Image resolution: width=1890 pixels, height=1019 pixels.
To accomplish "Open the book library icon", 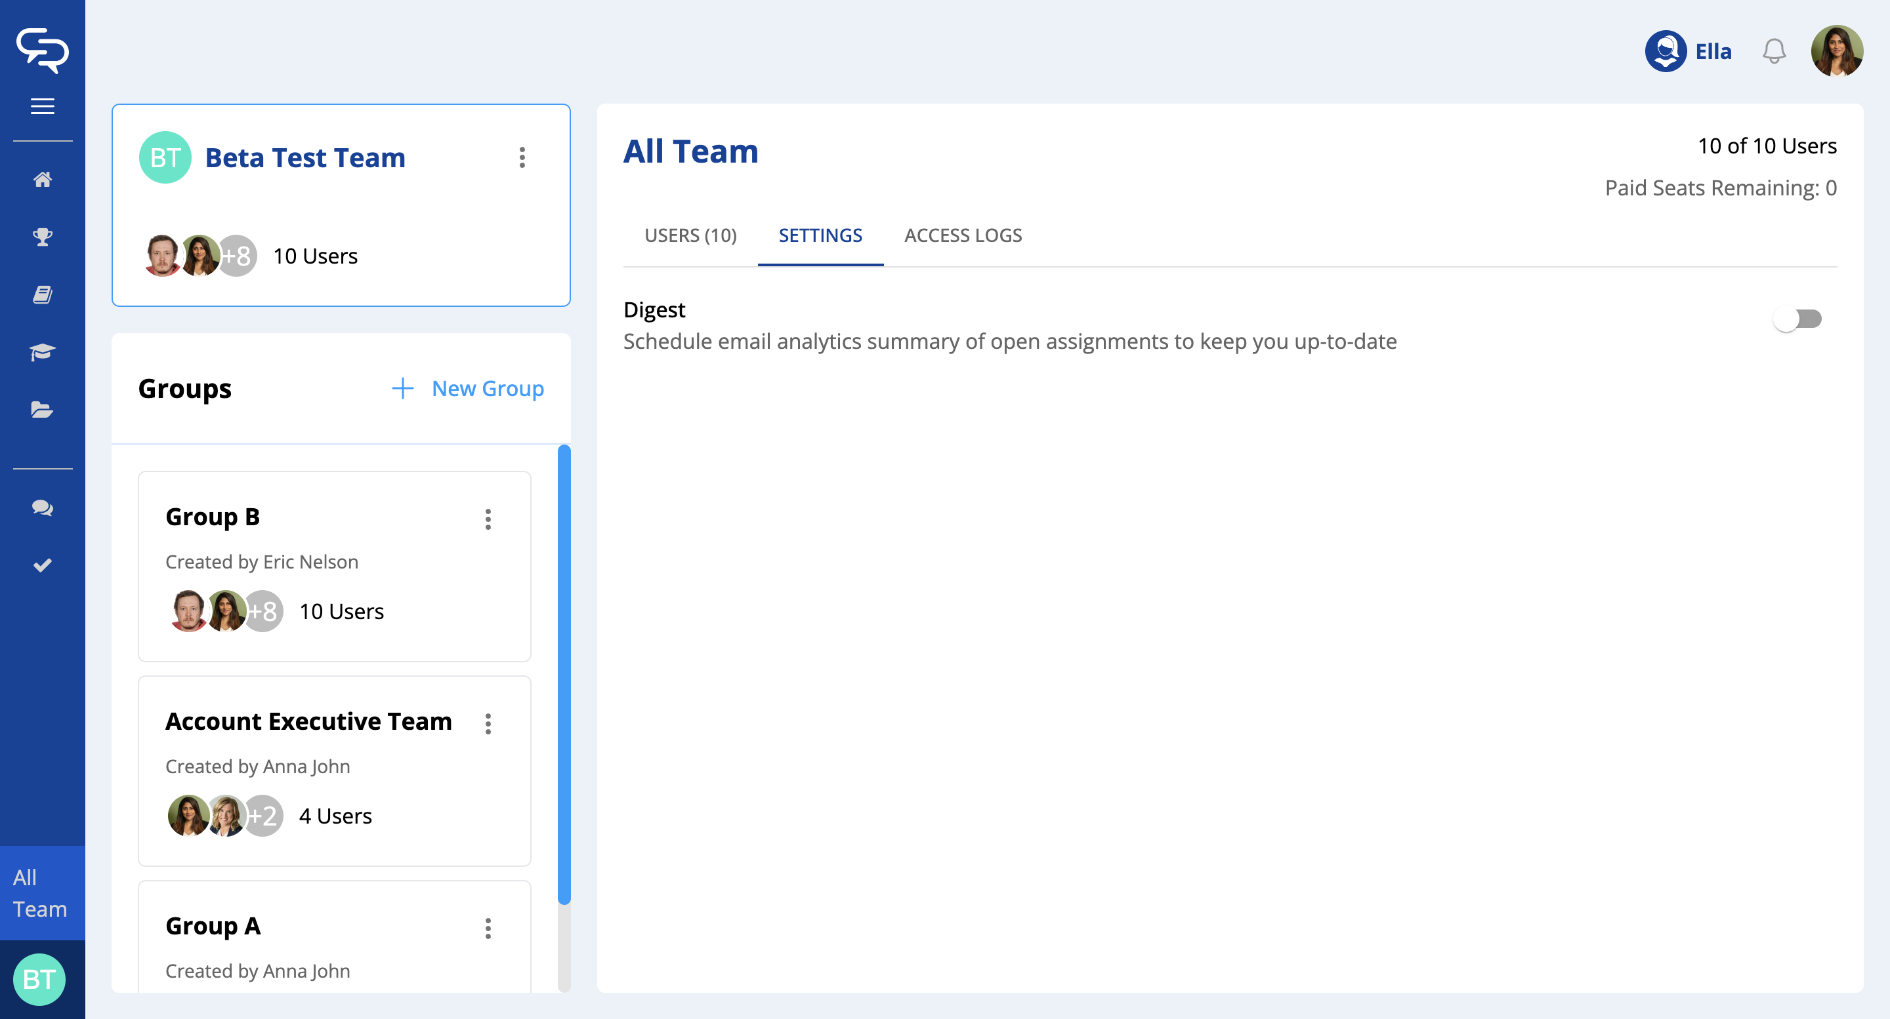I will click(x=43, y=294).
